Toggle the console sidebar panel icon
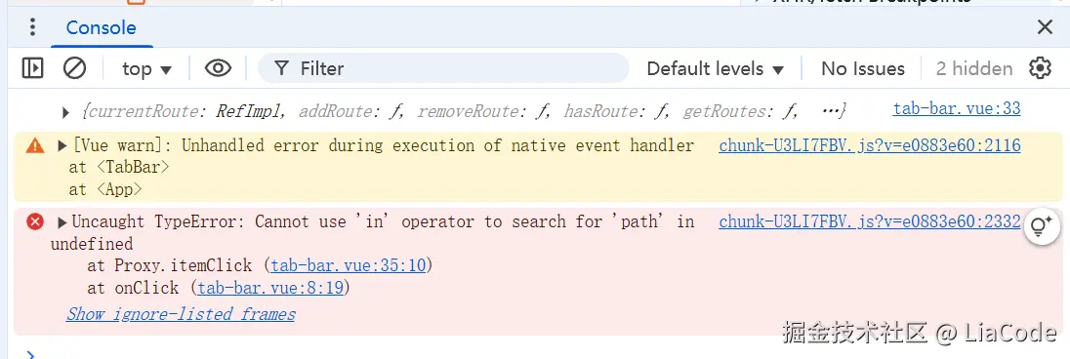Viewport: 1070px width, 359px height. pyautogui.click(x=32, y=68)
